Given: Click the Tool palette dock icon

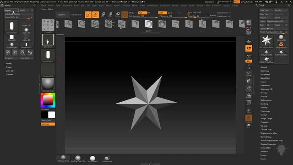Looking at the screenshot, I should pos(289,5).
